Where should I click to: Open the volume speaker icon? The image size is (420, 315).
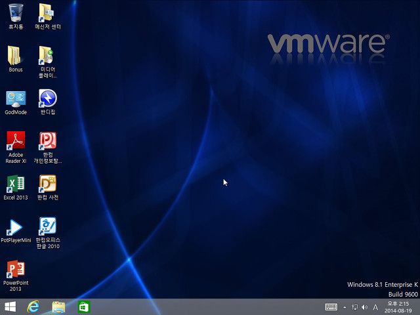(x=364, y=307)
